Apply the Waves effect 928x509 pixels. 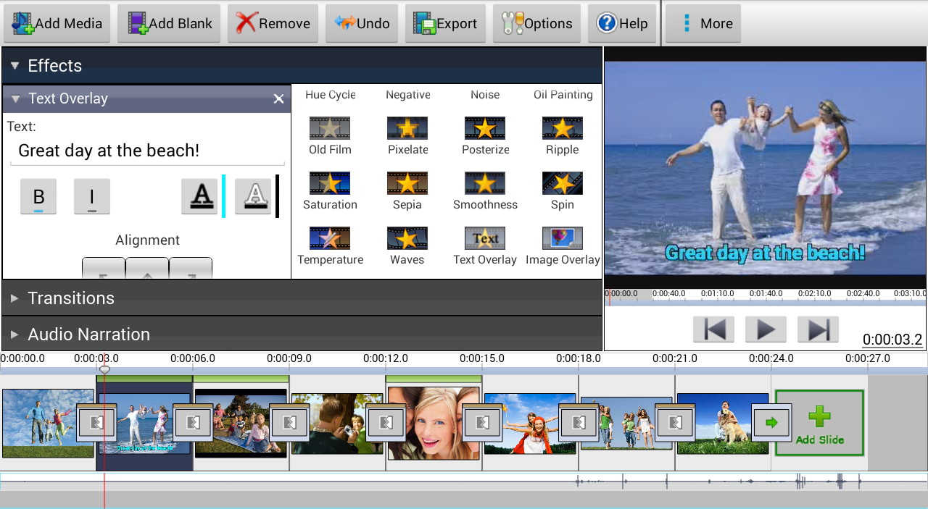pos(407,238)
